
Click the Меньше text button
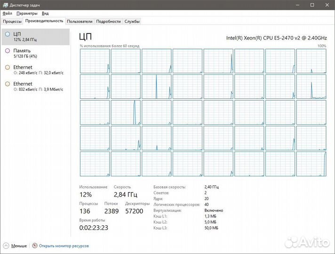tap(19, 246)
